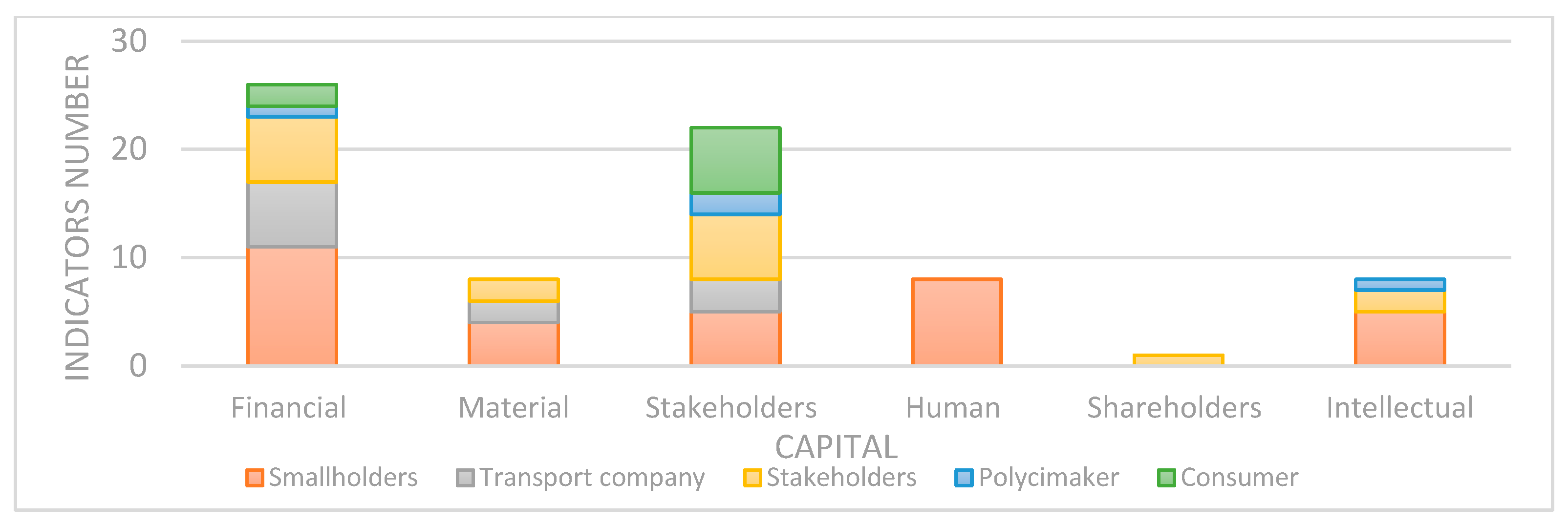The height and width of the screenshot is (524, 1568).
Task: Click the yellow segment of the Material bar
Action: click(x=514, y=290)
